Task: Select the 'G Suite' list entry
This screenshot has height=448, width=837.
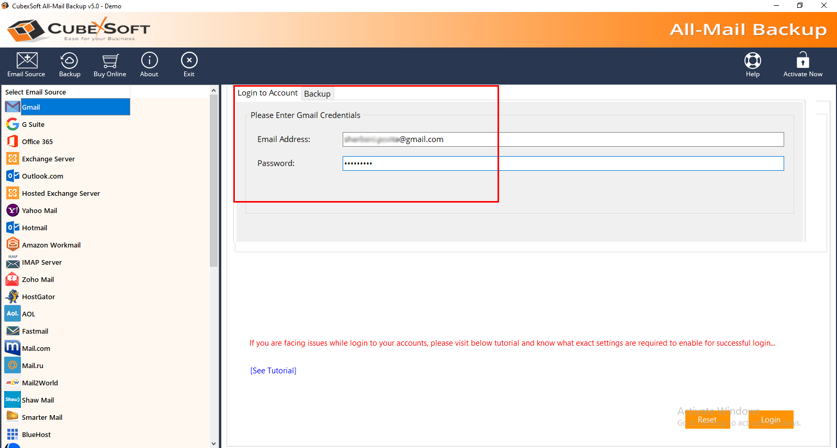Action: coord(33,124)
